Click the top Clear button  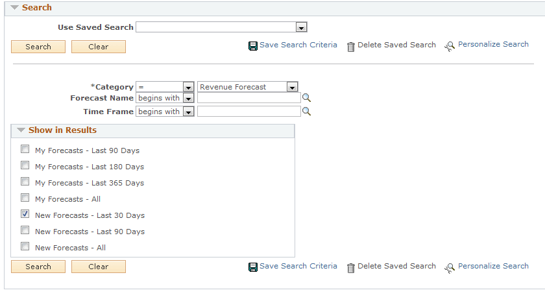pos(99,47)
